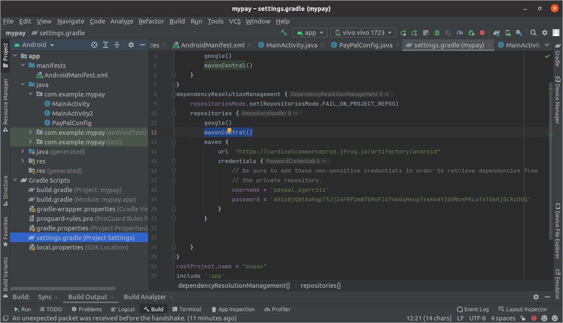Screen dimensions: 563x323
Task: Click Expand All in Project panel
Action: pyautogui.click(x=106, y=45)
